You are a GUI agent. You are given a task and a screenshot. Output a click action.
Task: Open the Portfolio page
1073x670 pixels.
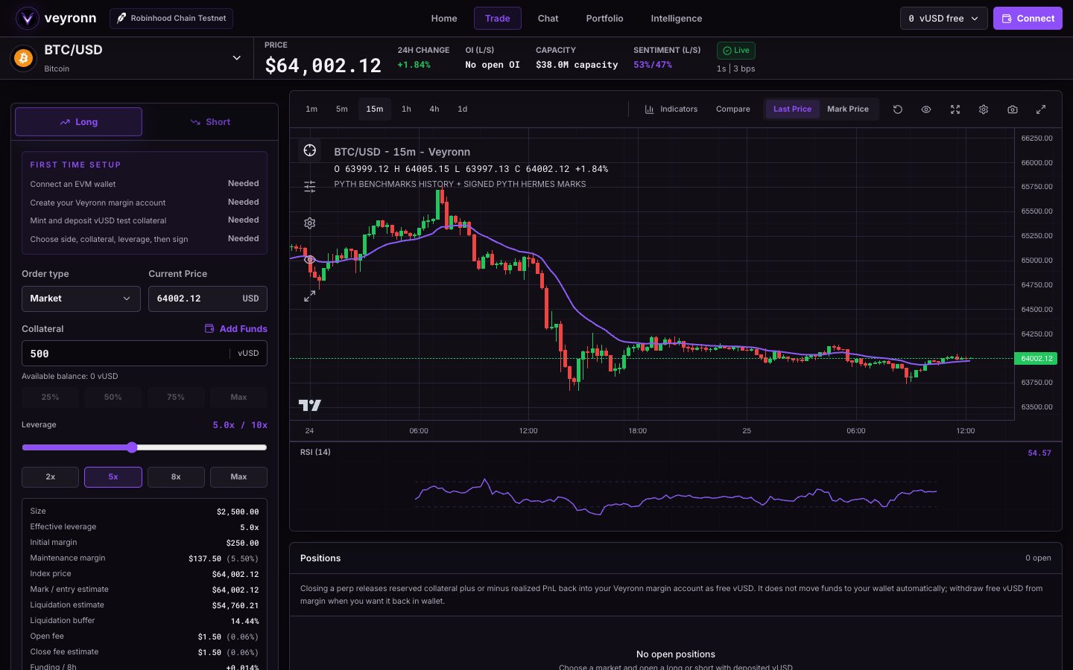[x=604, y=19]
